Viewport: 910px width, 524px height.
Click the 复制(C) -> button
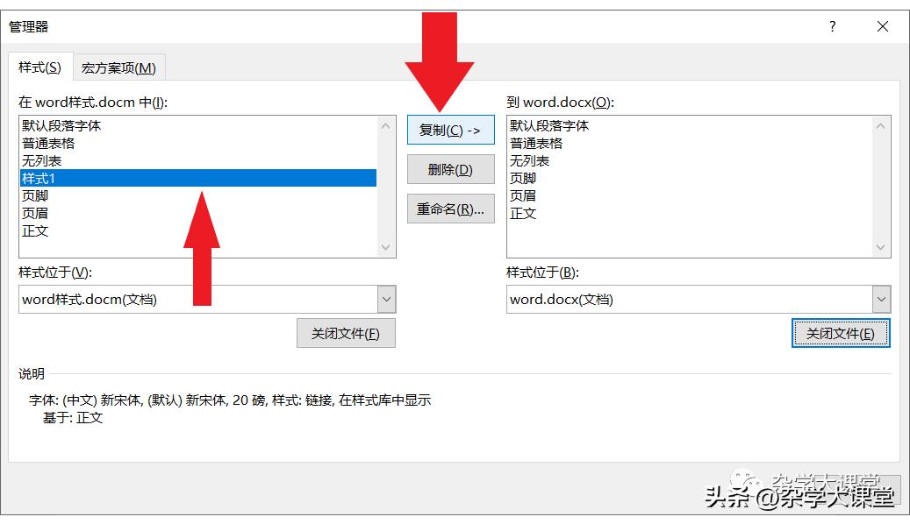(x=450, y=130)
